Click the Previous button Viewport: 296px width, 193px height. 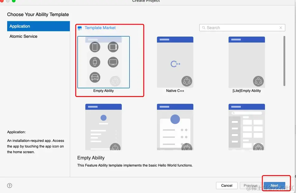(251, 186)
